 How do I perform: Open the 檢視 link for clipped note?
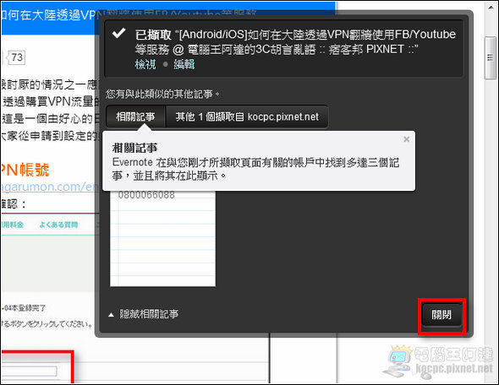pos(145,64)
